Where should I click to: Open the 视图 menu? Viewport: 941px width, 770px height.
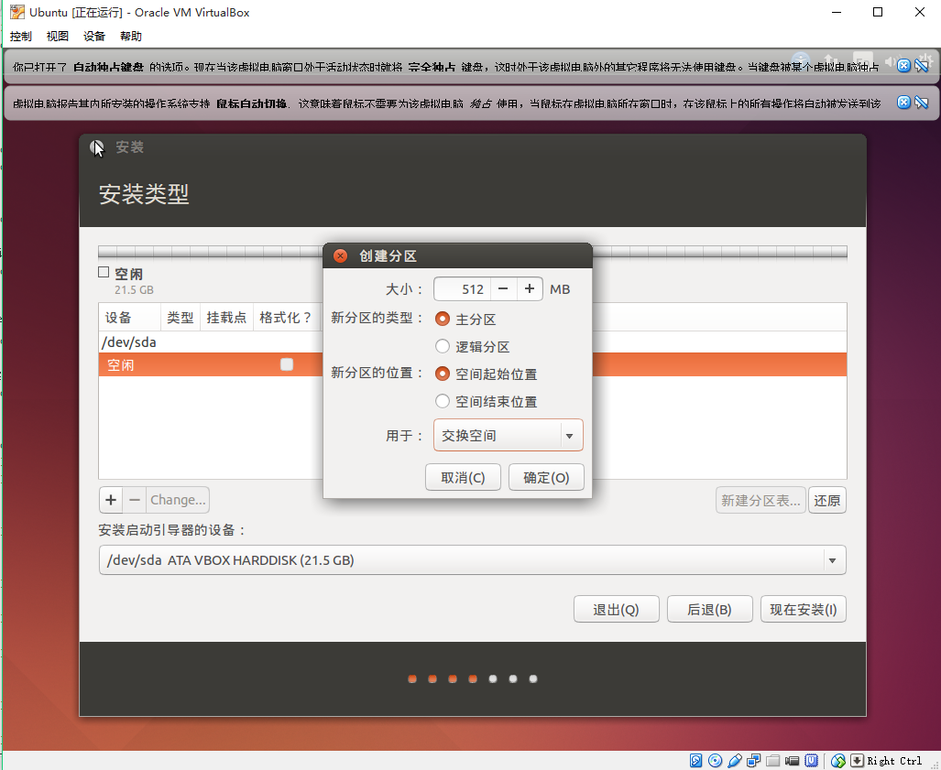pyautogui.click(x=58, y=36)
